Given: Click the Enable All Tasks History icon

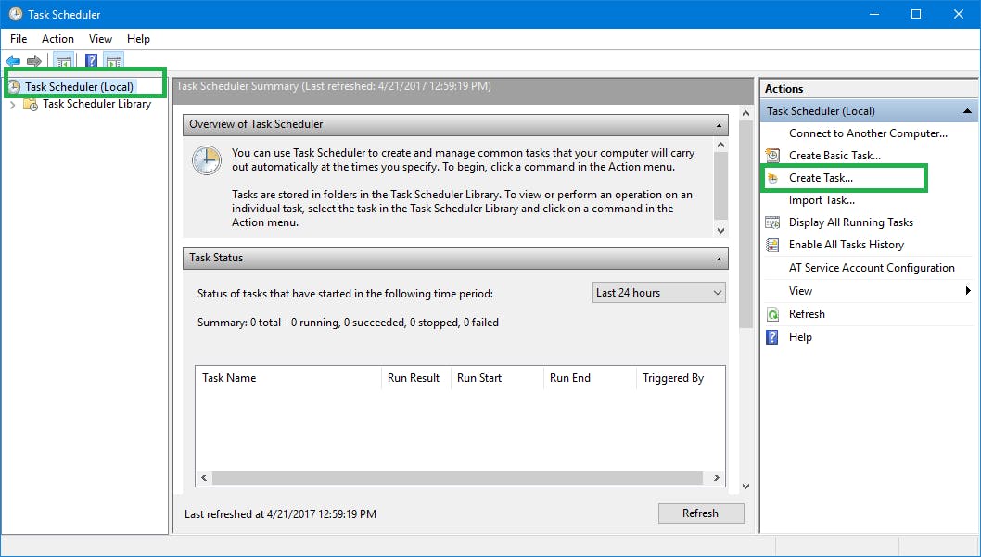Looking at the screenshot, I should click(x=772, y=245).
